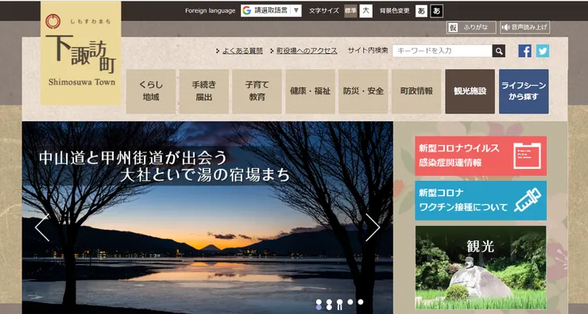588x314 pixels.
Task: Set text size to 標準
Action: click(x=350, y=11)
